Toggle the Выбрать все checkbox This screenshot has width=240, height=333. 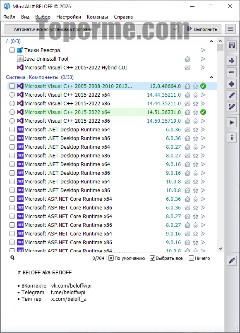point(152,258)
